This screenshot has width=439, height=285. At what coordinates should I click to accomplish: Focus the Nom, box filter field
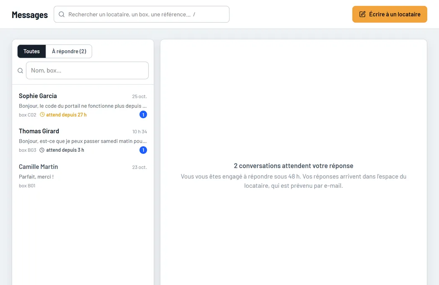click(87, 70)
